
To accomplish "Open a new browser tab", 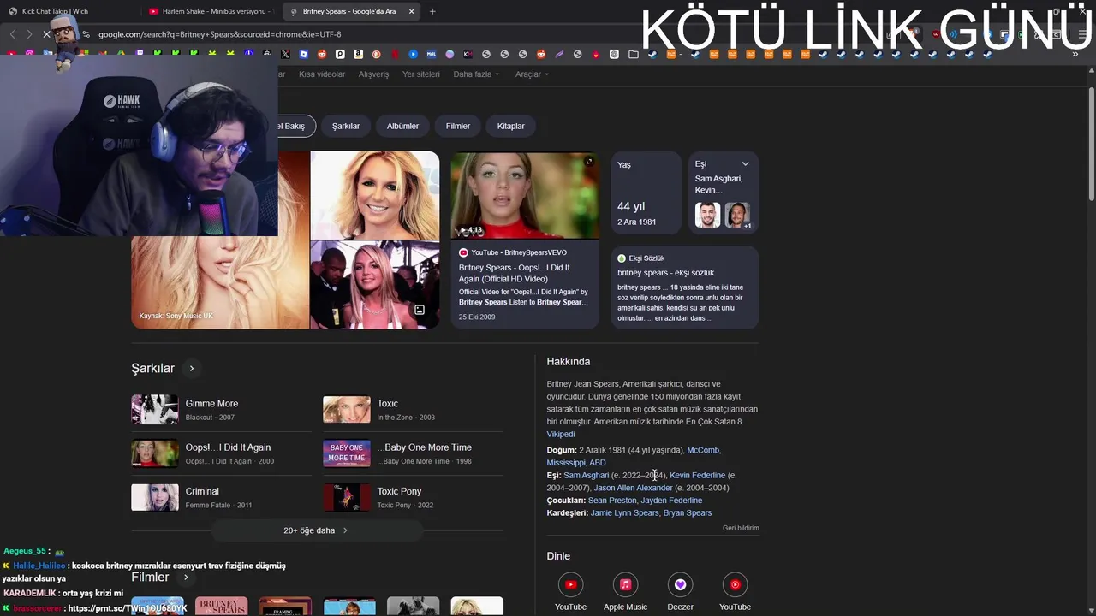I will coord(432,11).
